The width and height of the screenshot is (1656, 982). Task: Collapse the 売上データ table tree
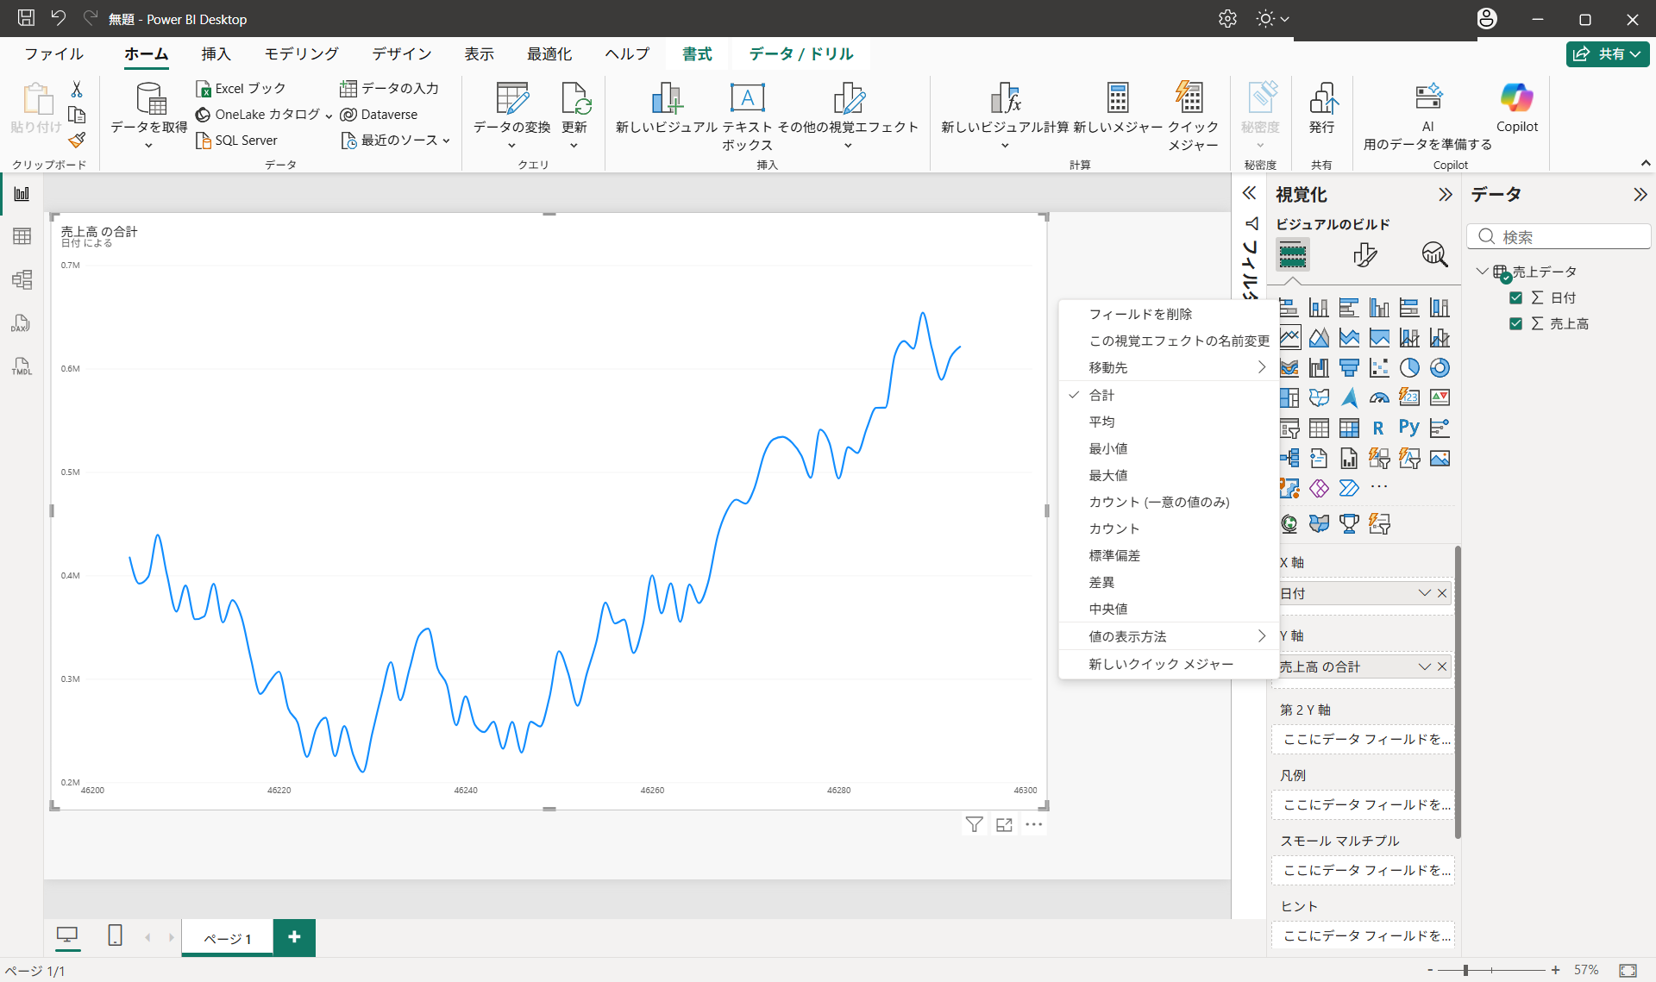[1482, 272]
